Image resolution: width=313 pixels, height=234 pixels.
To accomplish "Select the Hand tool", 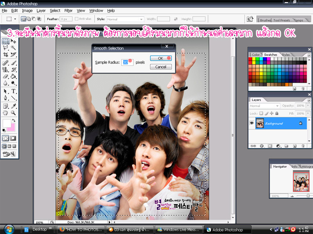I will click(5, 113).
